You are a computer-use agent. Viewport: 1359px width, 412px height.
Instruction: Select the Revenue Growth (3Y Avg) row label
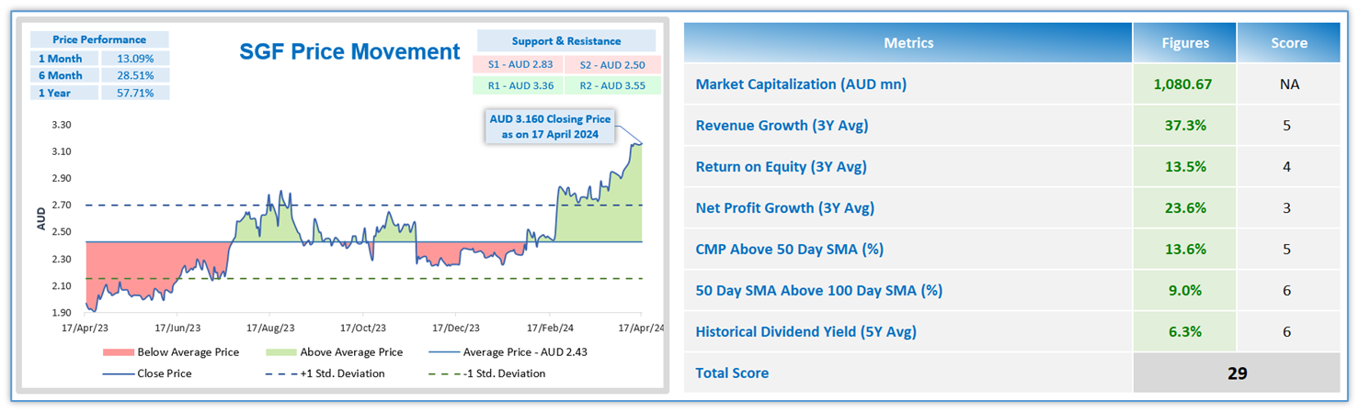click(x=782, y=126)
